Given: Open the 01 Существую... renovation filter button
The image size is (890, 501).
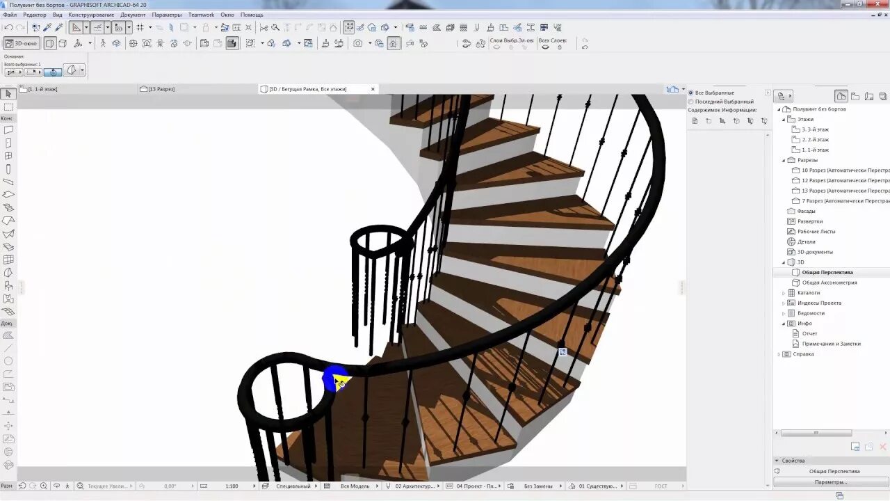Looking at the screenshot, I should pyautogui.click(x=594, y=486).
